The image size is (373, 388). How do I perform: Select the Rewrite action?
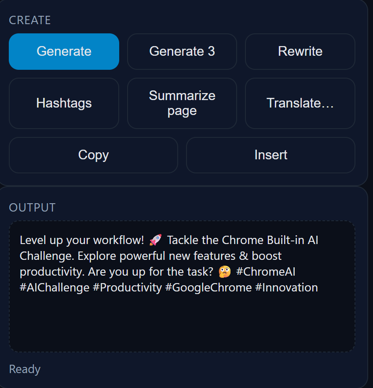300,51
